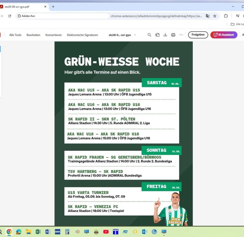Open the Alle Tools menu
244x237 pixels.
pyautogui.click(x=15, y=35)
